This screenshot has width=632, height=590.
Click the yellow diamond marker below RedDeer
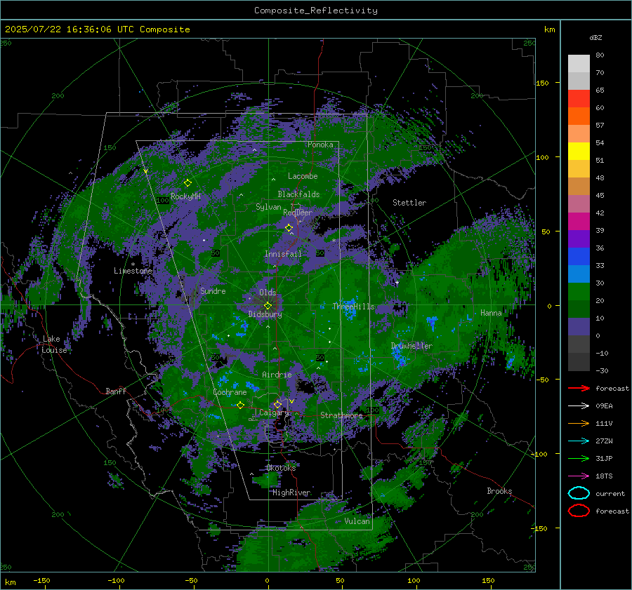pos(289,228)
